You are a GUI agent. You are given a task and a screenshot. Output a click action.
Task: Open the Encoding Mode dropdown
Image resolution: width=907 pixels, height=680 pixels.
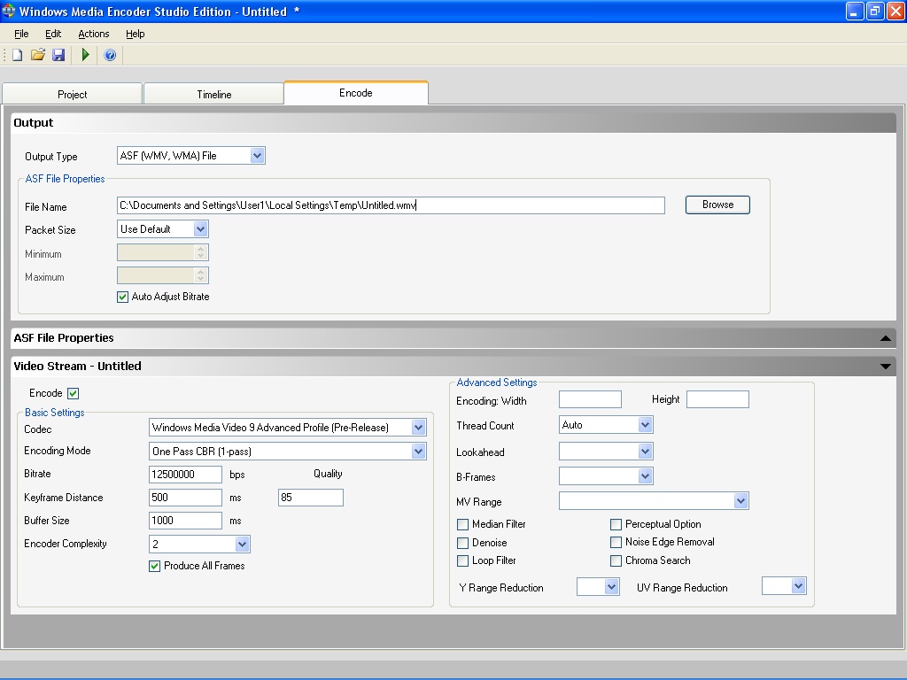click(419, 452)
